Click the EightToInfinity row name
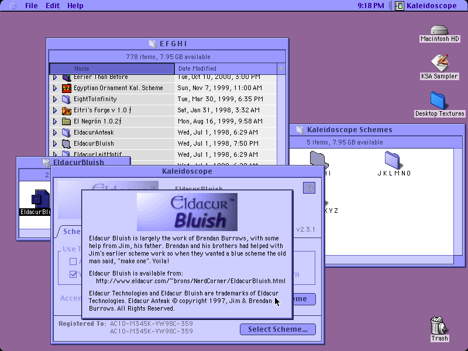 coord(95,99)
